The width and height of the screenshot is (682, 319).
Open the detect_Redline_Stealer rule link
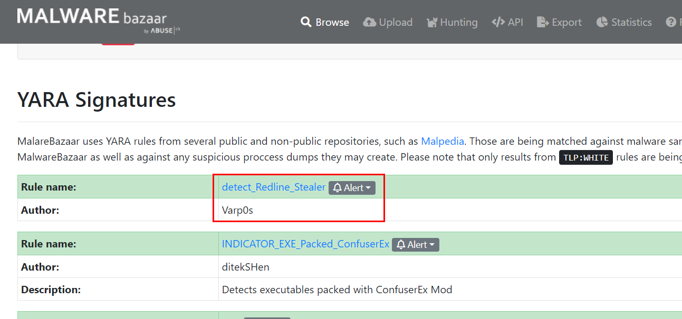pyautogui.click(x=274, y=187)
